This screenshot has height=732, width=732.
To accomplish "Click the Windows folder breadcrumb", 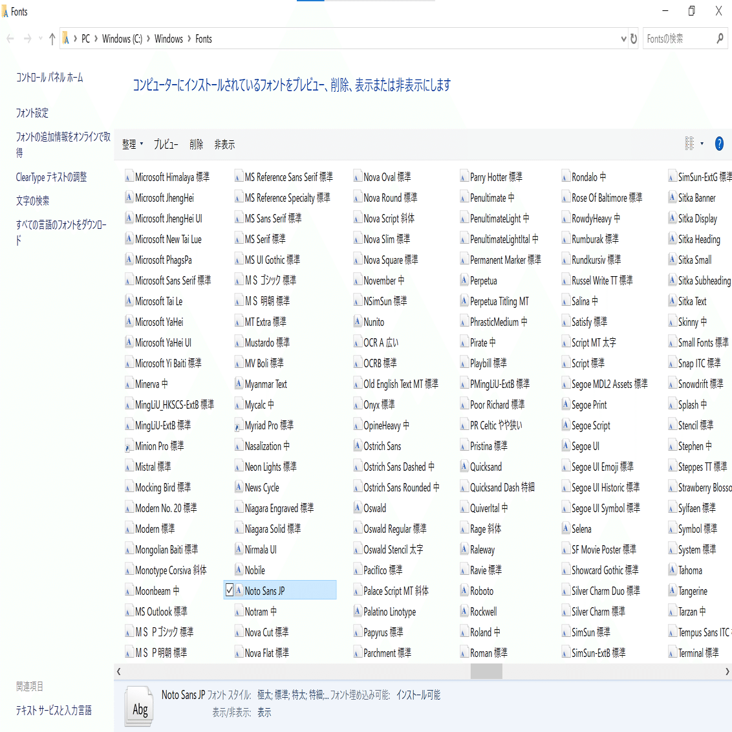I will [169, 39].
